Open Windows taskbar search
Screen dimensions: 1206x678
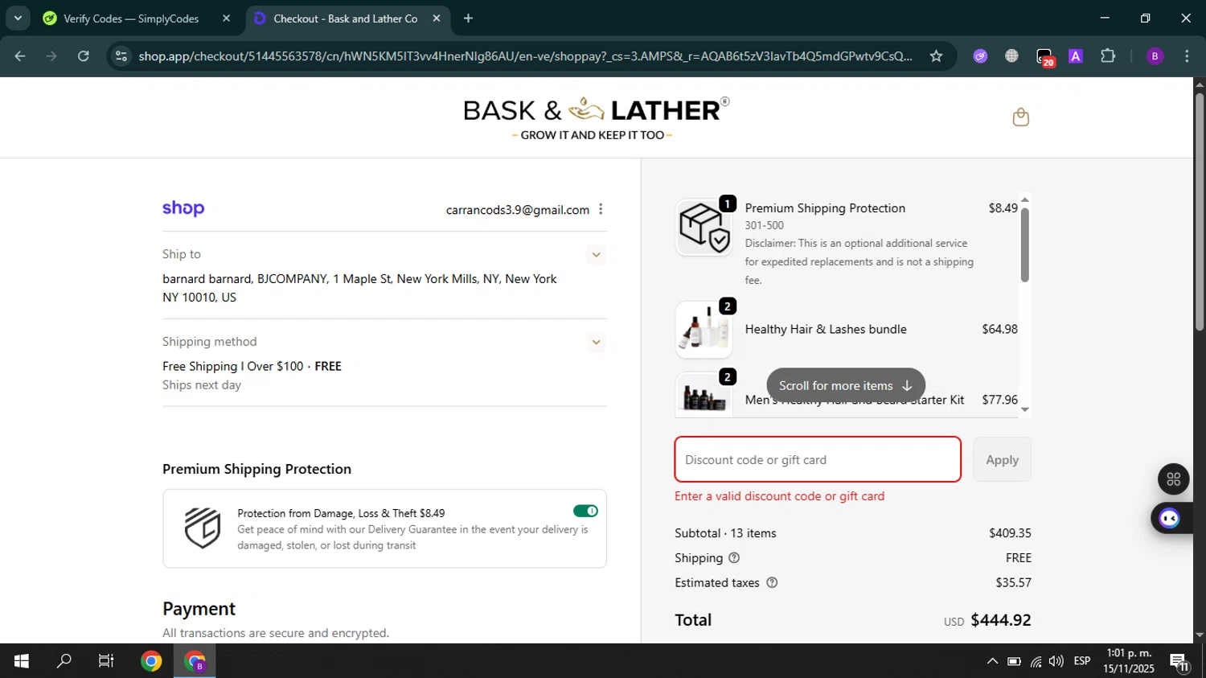click(64, 661)
